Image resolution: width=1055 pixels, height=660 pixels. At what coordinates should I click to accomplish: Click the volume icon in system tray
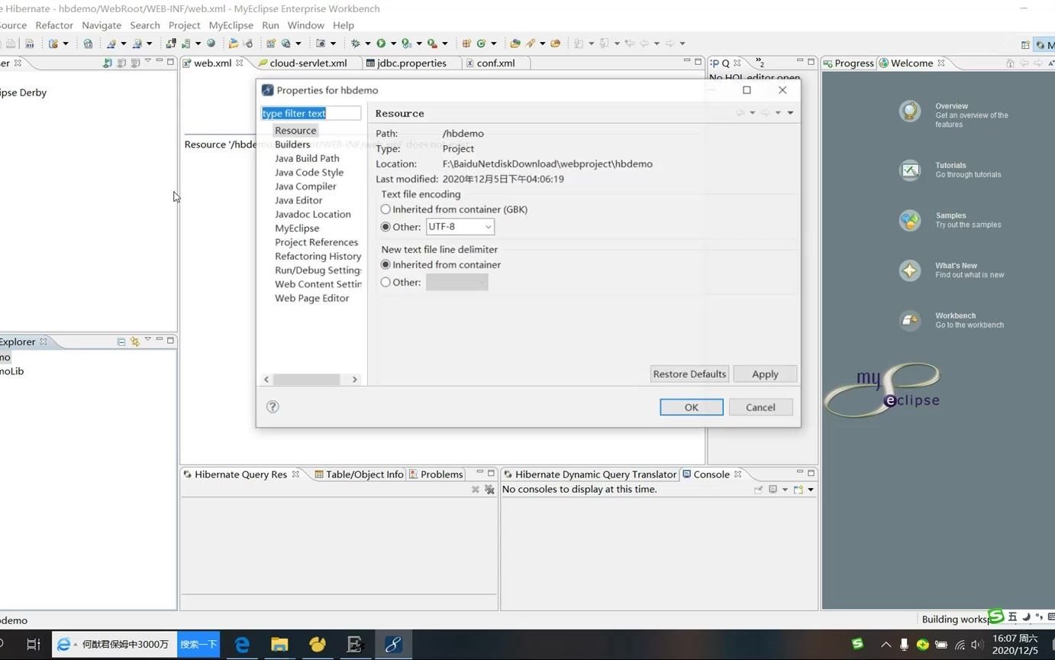(977, 645)
